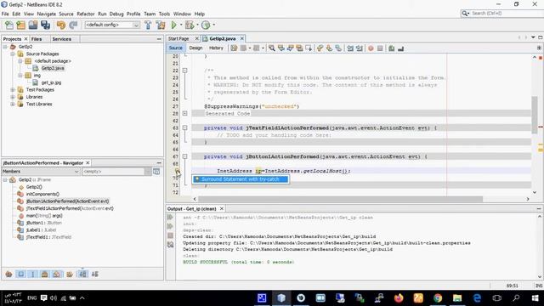This screenshot has width=544, height=306.
Task: Collapse the jButton1ActionPerformed fold at line 67
Action: (x=185, y=156)
